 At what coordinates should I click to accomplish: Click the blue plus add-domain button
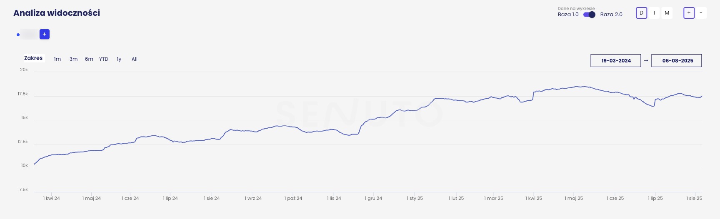click(45, 34)
